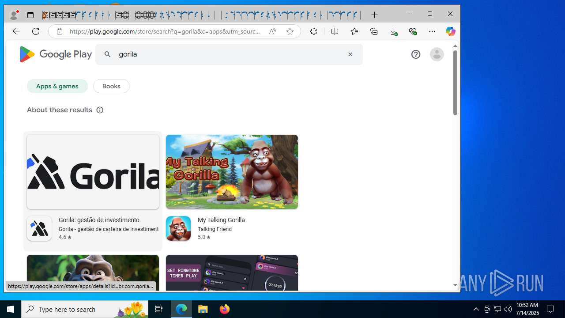Go to Google Play home logo
This screenshot has width=565, height=318.
[x=55, y=54]
